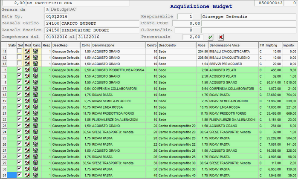
Task: Click the Percentuale field showing 2,00
Action: (193, 37)
